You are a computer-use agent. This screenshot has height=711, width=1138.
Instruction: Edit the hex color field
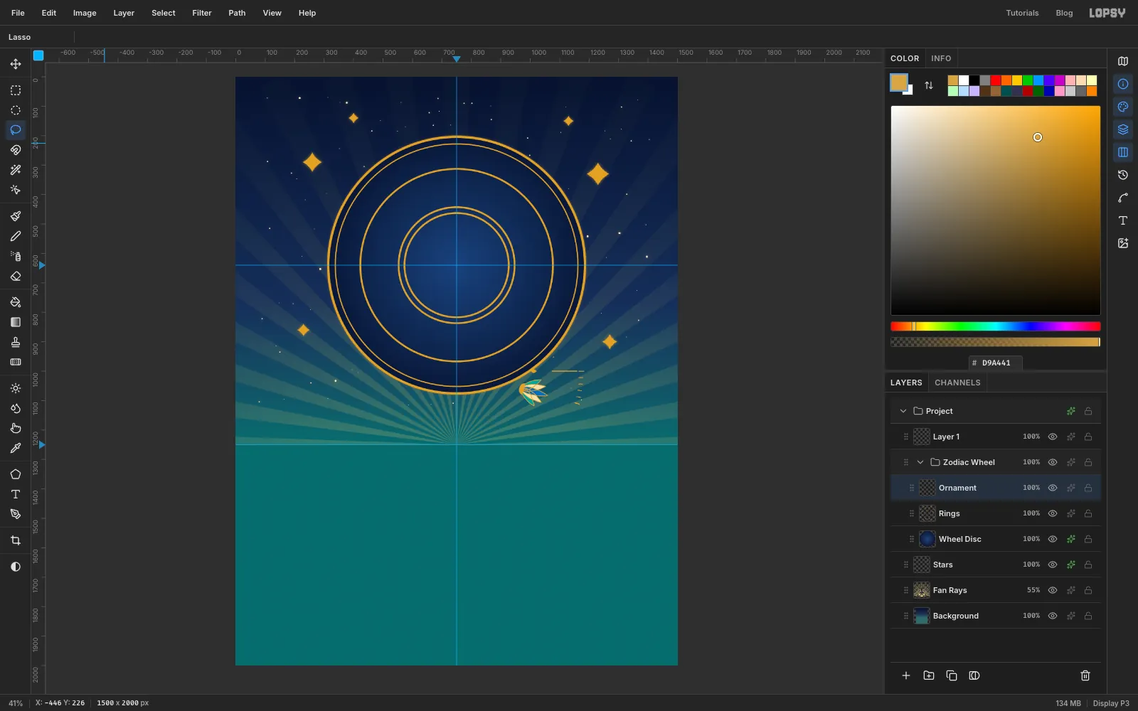(x=996, y=363)
